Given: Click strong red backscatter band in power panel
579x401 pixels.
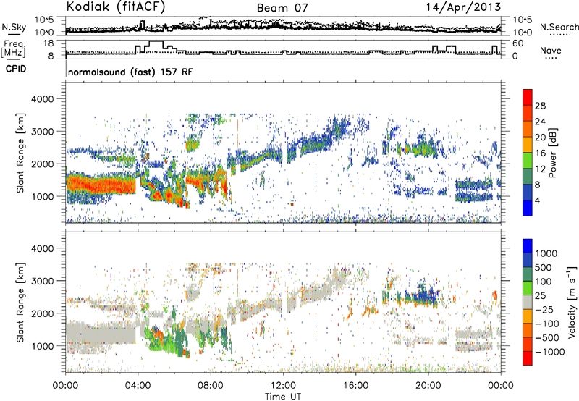Looking at the screenshot, I should pyautogui.click(x=101, y=185).
